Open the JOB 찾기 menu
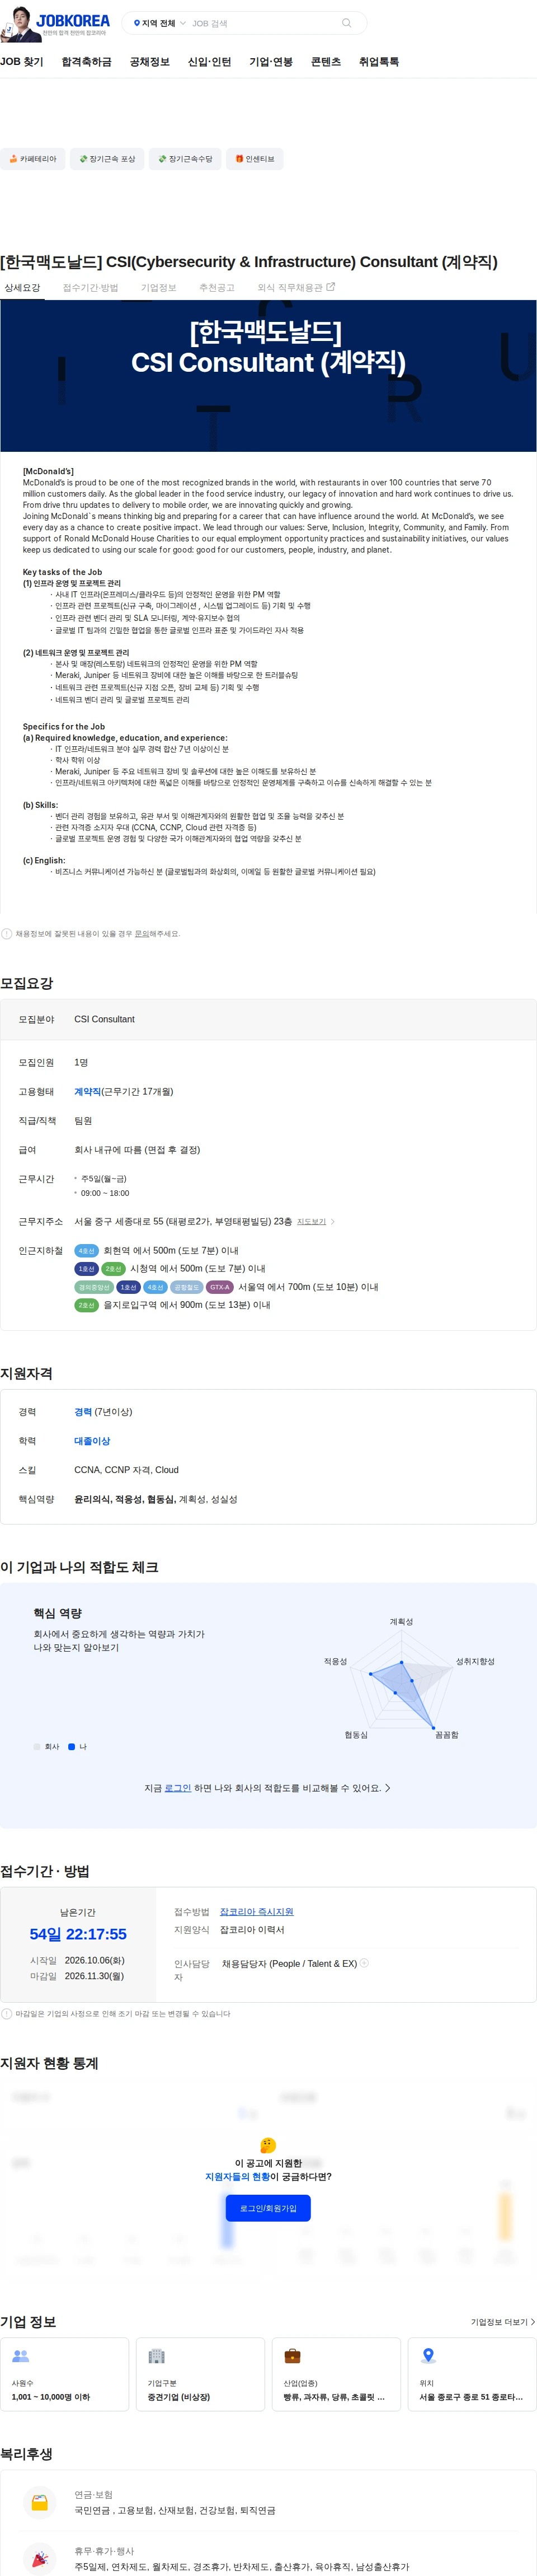The height and width of the screenshot is (2576, 537). click(x=22, y=62)
